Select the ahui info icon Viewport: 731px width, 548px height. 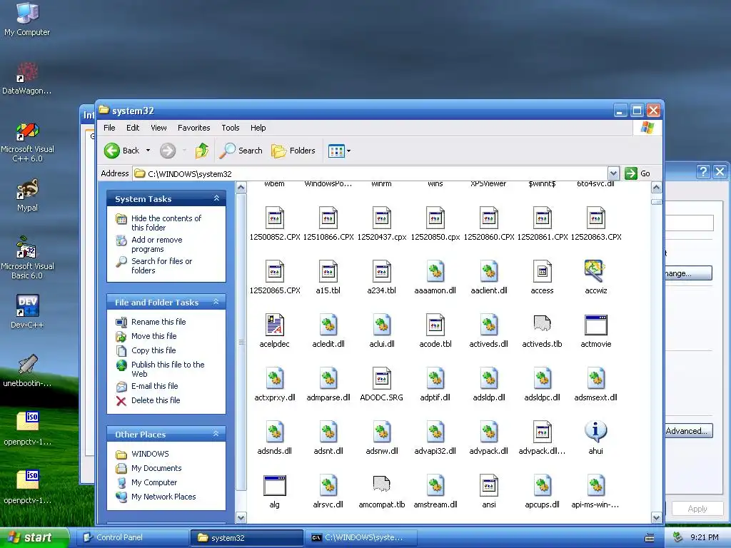596,432
